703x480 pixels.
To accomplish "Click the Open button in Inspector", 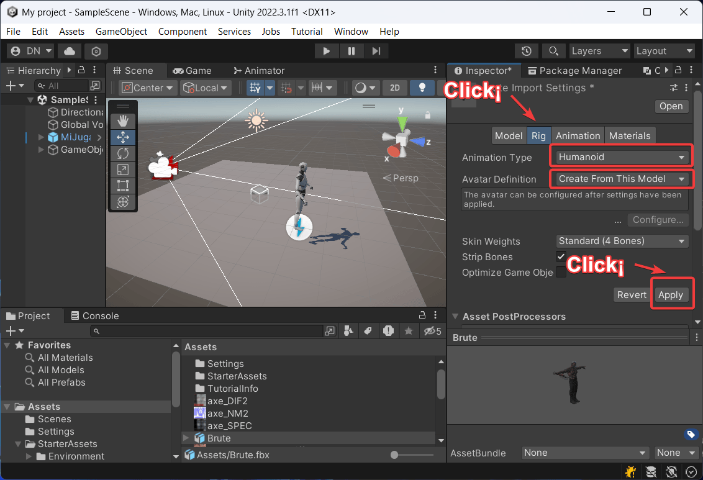I will (x=671, y=106).
